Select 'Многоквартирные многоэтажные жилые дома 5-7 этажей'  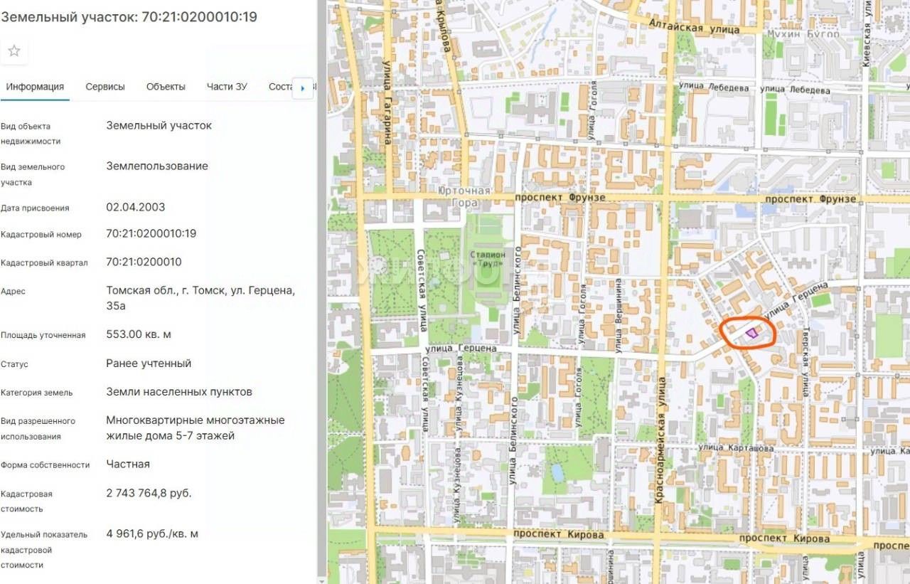196,428
